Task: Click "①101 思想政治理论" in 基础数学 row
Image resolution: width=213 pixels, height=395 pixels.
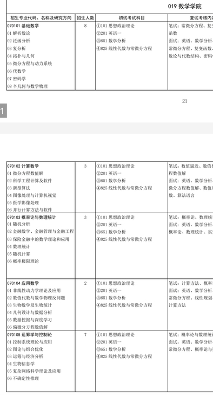Action: click(x=116, y=26)
